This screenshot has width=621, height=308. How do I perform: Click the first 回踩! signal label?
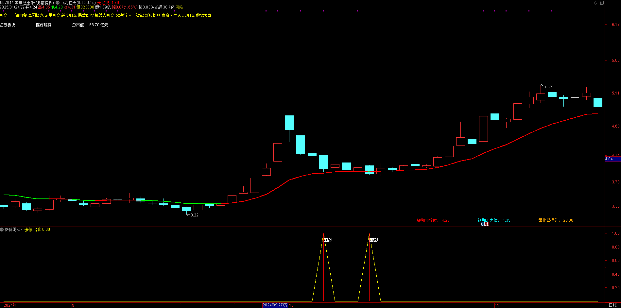328,240
